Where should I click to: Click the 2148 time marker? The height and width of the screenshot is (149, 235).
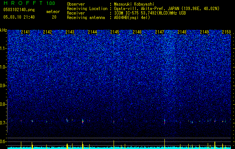pos(182,32)
